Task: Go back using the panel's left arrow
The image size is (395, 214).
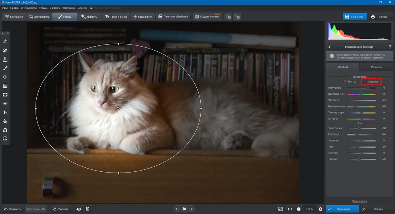Action: click(329, 47)
